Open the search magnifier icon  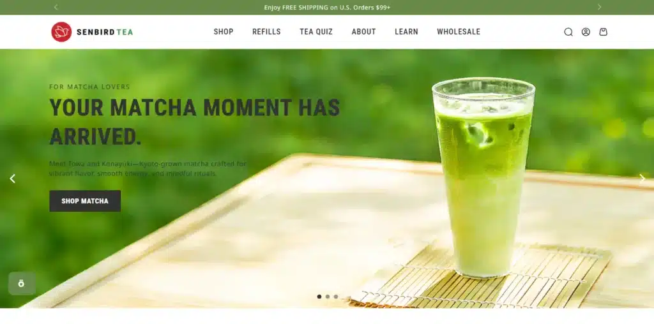pos(568,32)
